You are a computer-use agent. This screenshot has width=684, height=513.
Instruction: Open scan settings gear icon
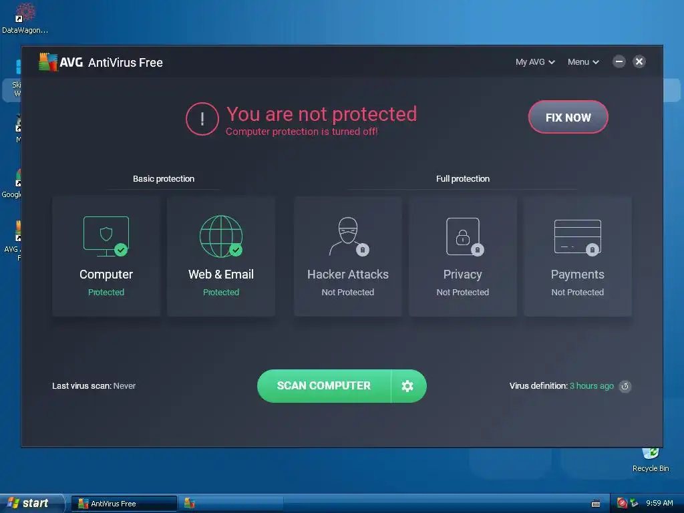407,386
